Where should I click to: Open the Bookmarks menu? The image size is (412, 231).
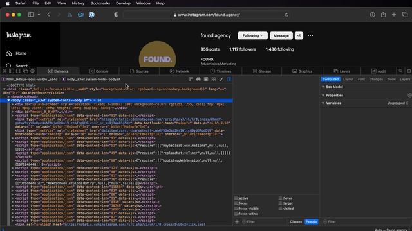tap(100, 3)
